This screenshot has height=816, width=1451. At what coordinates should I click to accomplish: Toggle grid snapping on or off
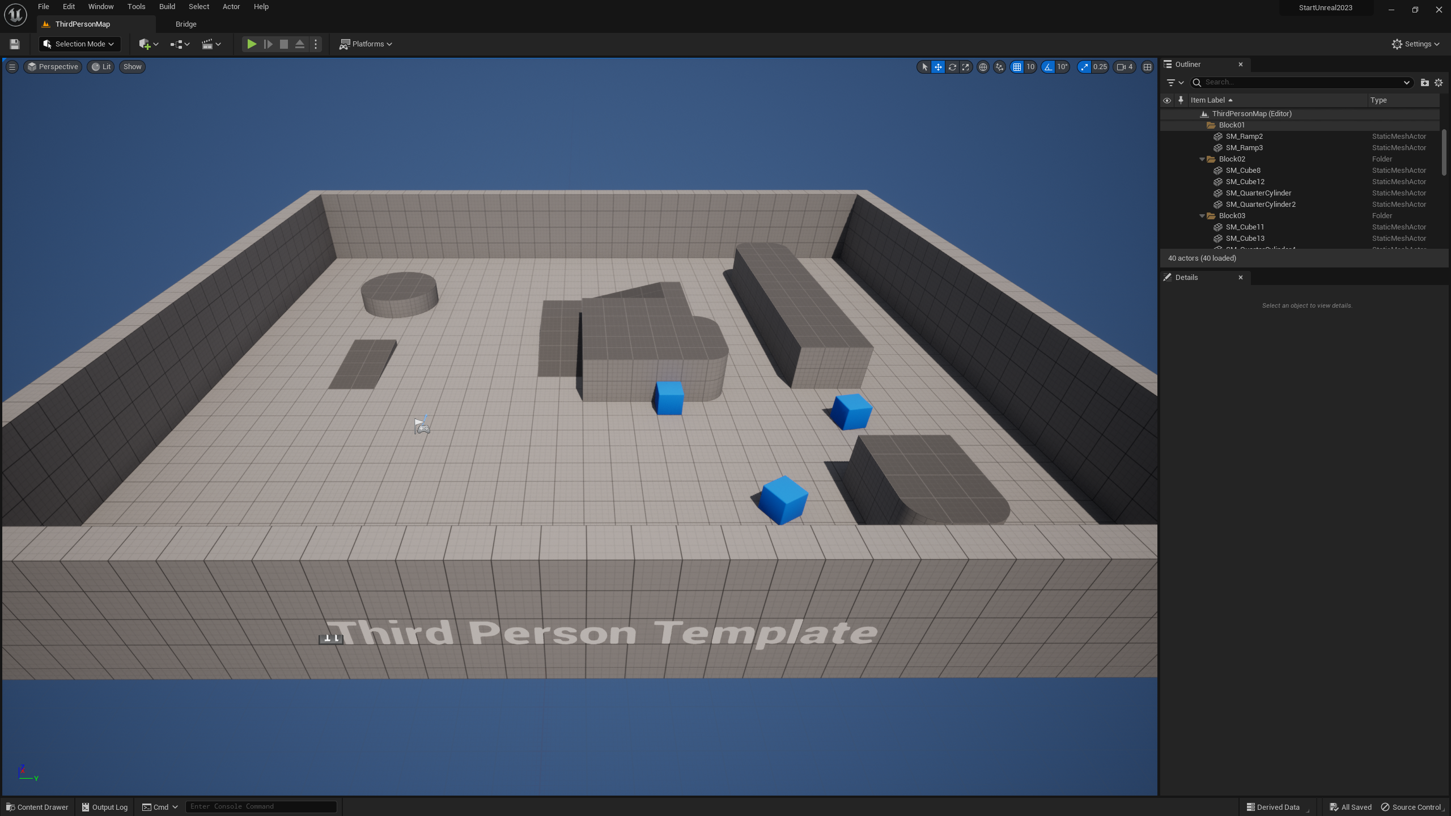click(x=1017, y=67)
